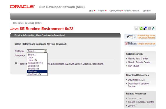This screenshot has width=166, height=109.
Task: Open New to Solaris Center link
Action: point(139,62)
